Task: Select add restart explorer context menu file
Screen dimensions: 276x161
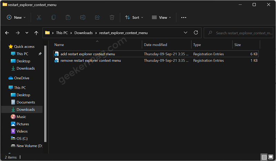Action: click(156, 54)
